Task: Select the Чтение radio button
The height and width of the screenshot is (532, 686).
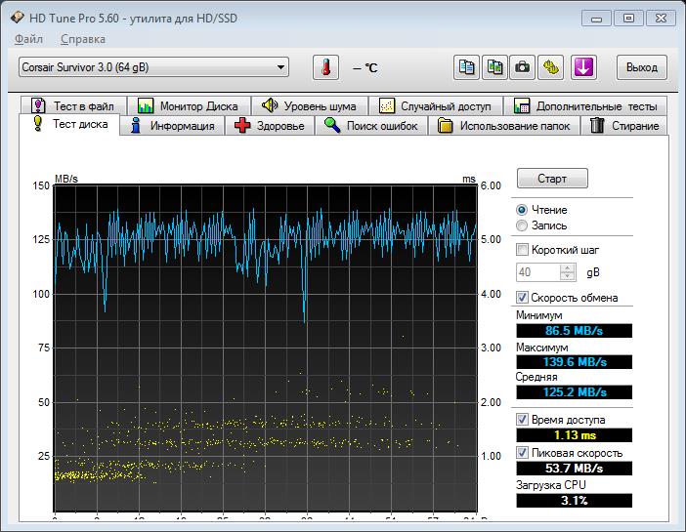Action: click(x=522, y=210)
